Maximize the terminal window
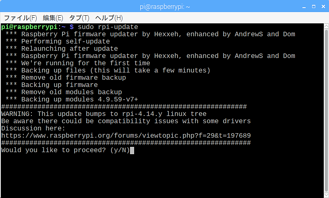This screenshot has width=329, height=198. point(314,6)
